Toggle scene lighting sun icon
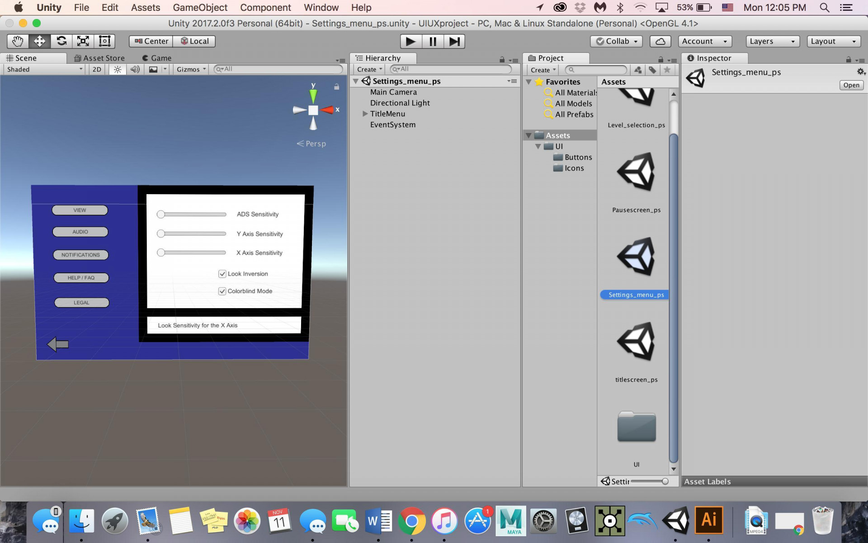Viewport: 868px width, 543px height. tap(118, 69)
